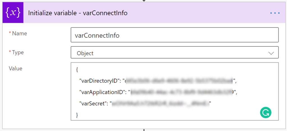Click the closing curly brace in Value
This screenshot has height=131, width=287.
click(x=77, y=115)
